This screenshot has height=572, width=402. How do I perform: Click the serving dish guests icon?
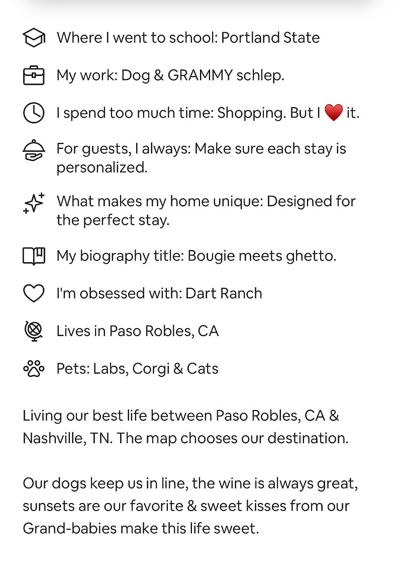tap(34, 150)
